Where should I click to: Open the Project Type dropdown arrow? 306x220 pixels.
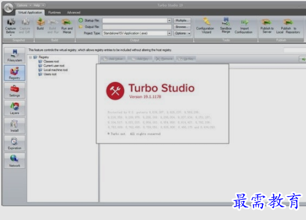pyautogui.click(x=169, y=33)
